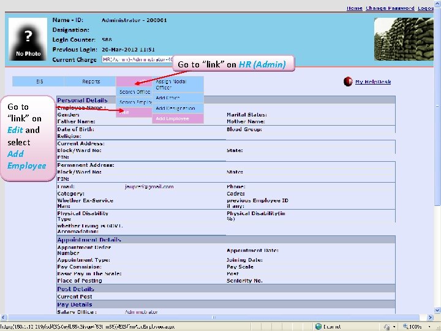Open the My HelpDesk link
Viewport: 441px width, 331px height.
373,82
